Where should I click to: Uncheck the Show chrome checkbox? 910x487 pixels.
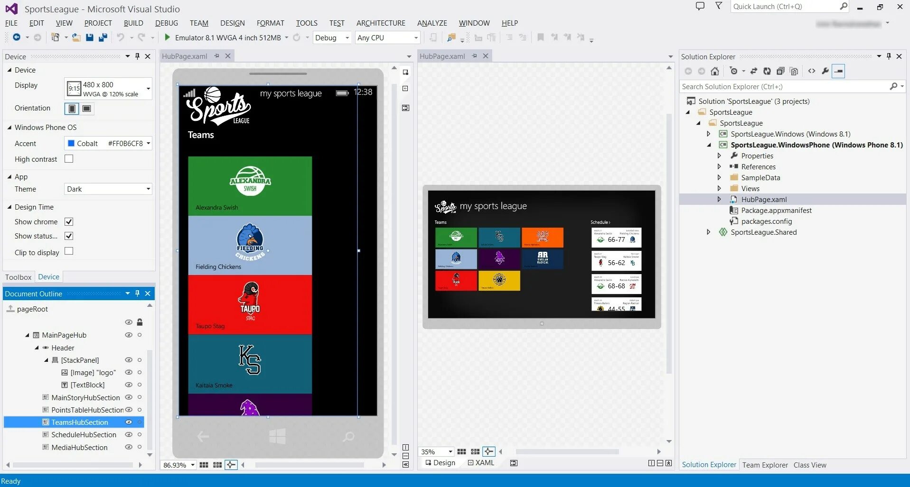coord(69,221)
